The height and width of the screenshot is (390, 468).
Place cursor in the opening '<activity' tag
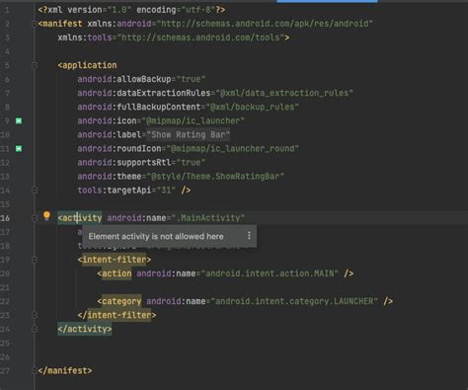coord(80,218)
